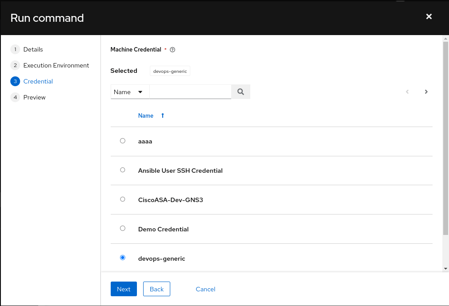Screen dimensions: 449x306
Task: Open the Machine Credential help tooltip
Action: click(172, 50)
